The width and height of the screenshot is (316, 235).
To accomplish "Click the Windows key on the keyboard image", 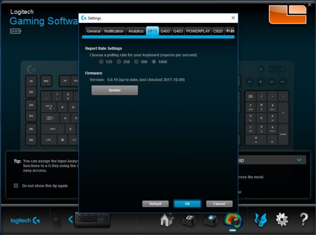I will 62,140.
